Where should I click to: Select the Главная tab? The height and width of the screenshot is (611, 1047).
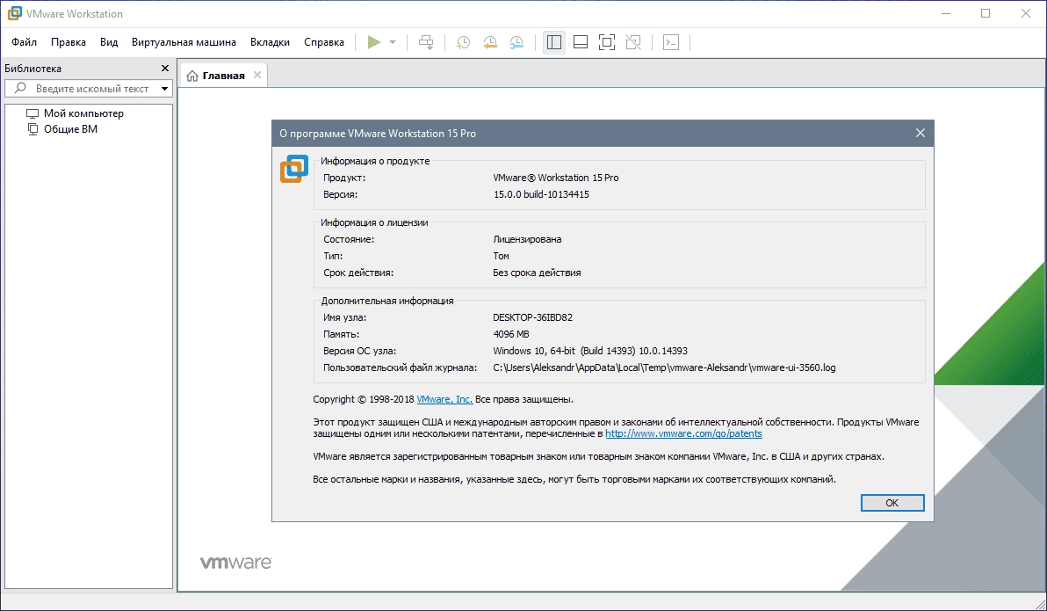(x=223, y=76)
